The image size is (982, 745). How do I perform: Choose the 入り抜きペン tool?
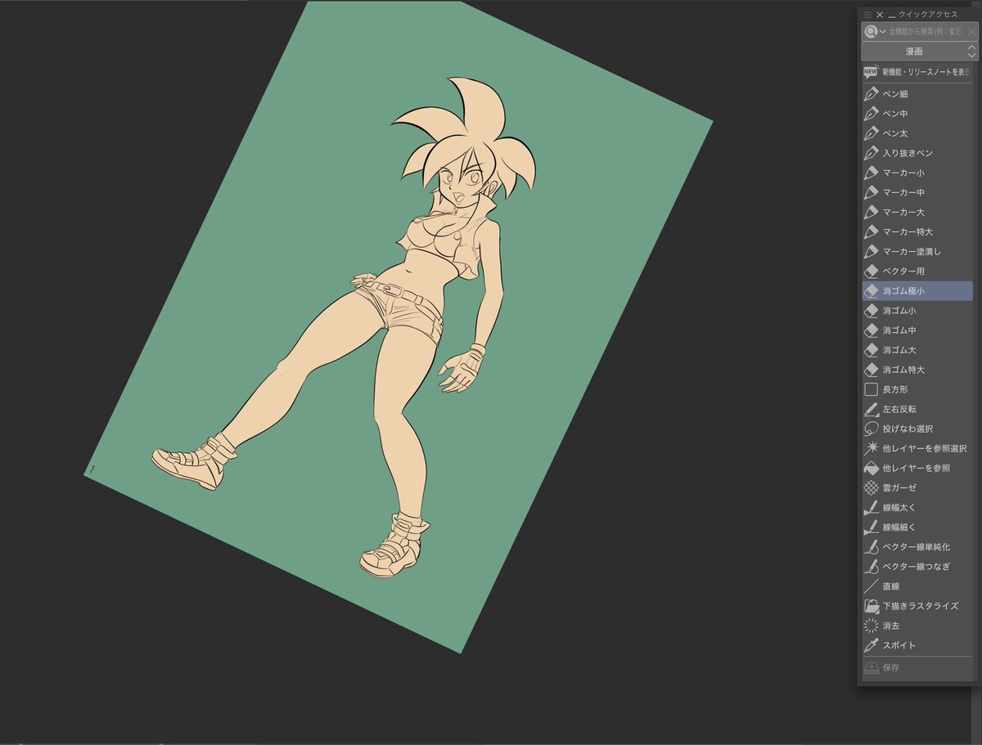click(x=917, y=153)
